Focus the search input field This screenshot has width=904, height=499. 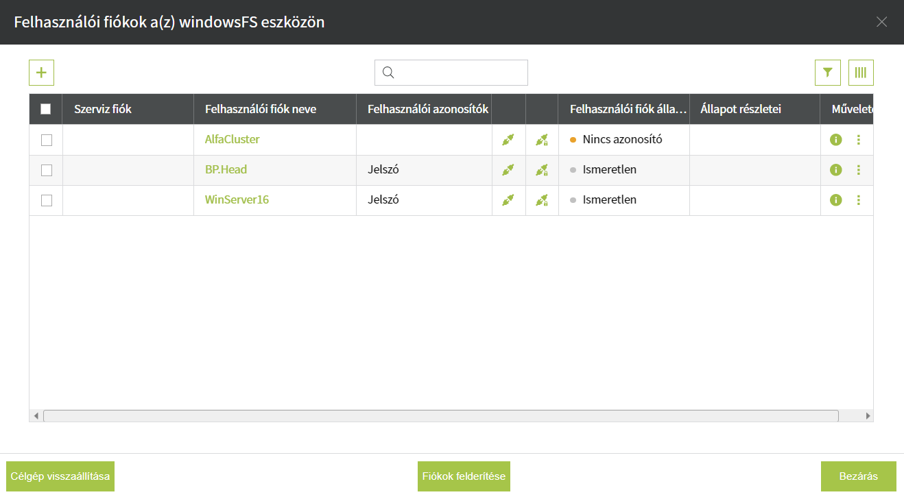tap(460, 73)
